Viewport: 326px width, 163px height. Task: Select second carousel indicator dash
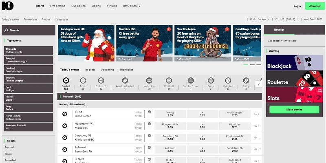tap(252, 65)
